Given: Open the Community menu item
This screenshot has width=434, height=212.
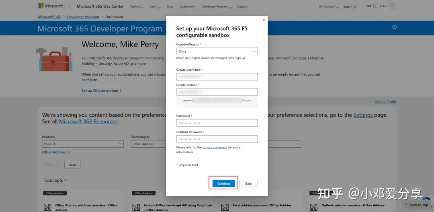Looking at the screenshot, I should click(x=187, y=6).
